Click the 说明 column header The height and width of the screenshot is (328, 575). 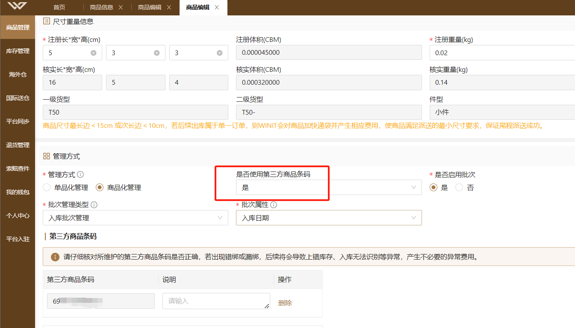coord(169,280)
